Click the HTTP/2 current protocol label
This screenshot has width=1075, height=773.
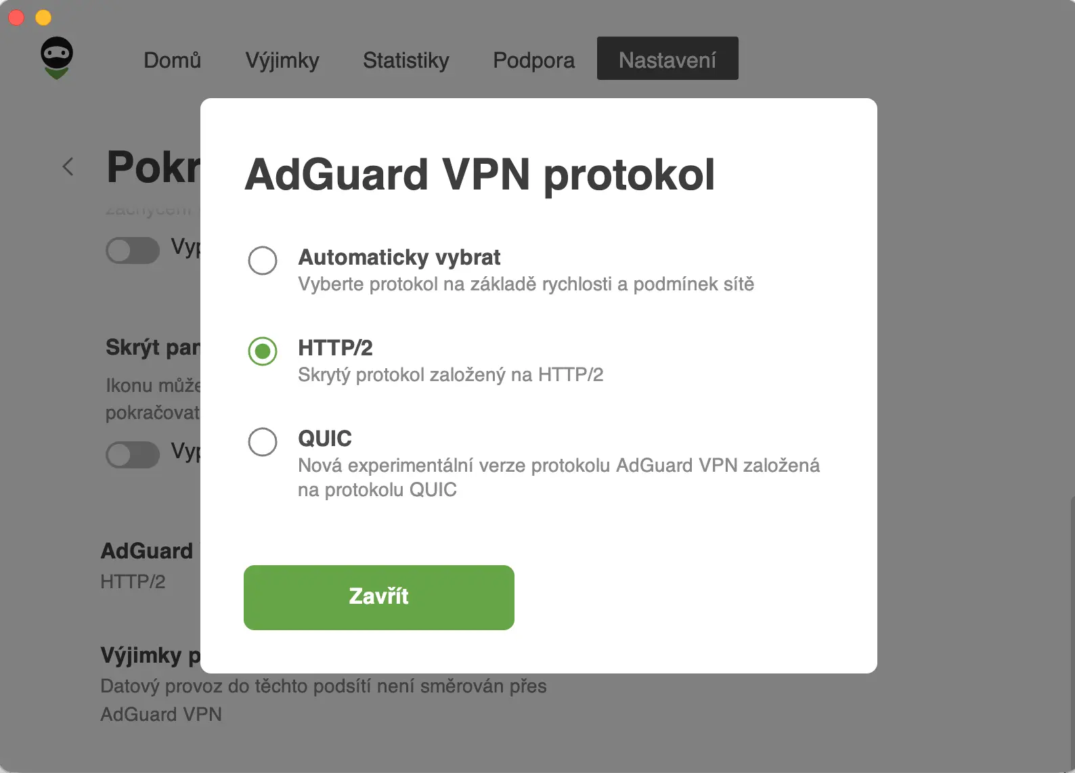pyautogui.click(x=133, y=581)
